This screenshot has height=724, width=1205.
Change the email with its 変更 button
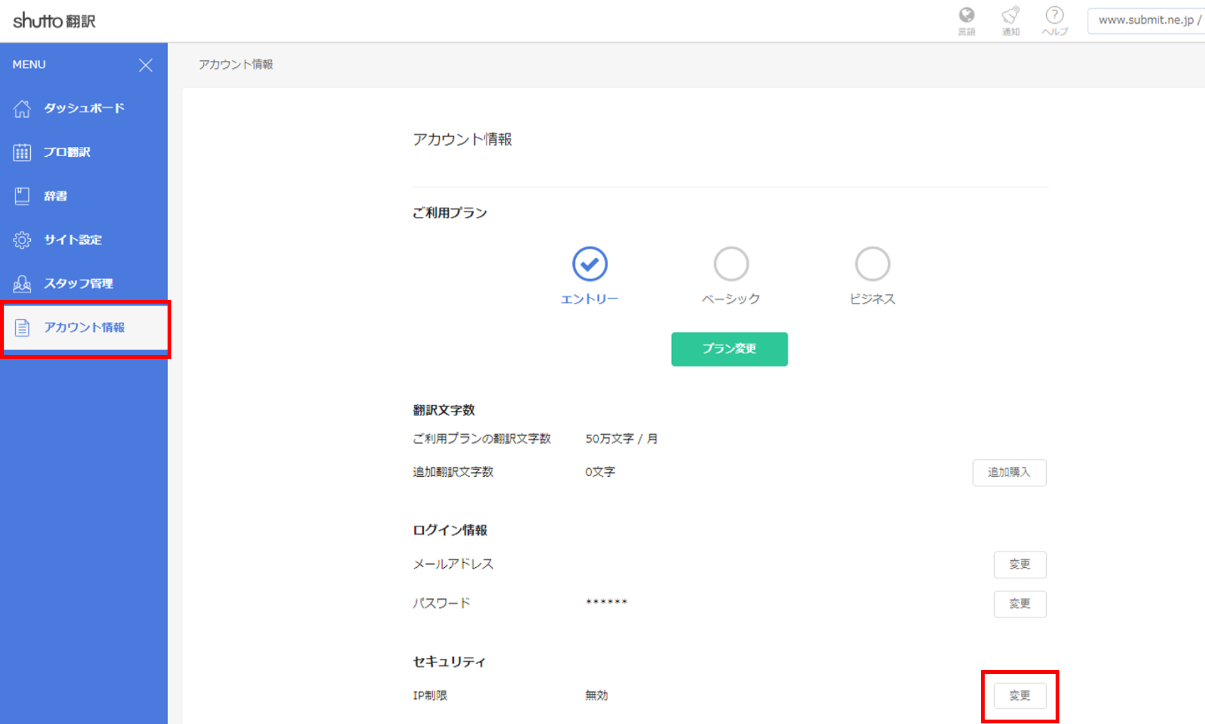coord(1020,565)
